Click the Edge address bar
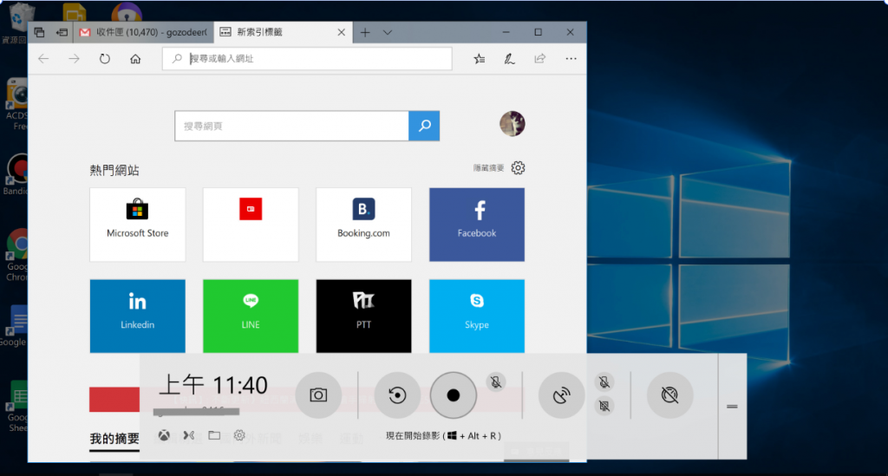Screen dimensions: 888x476 [x=307, y=59]
